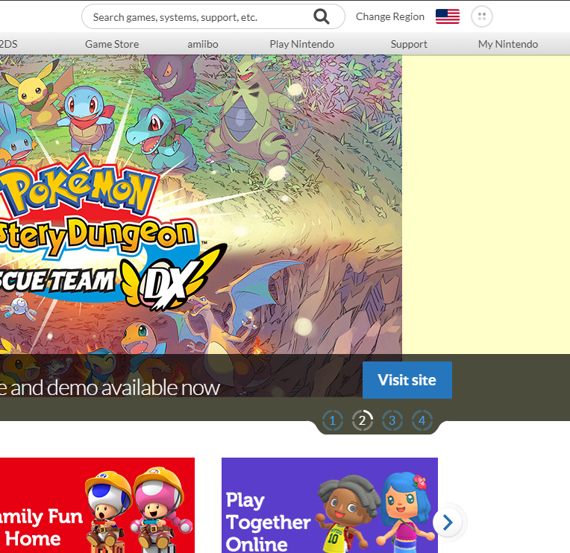This screenshot has width=570, height=553.
Task: Switch to carousel slide 1
Action: [x=332, y=420]
